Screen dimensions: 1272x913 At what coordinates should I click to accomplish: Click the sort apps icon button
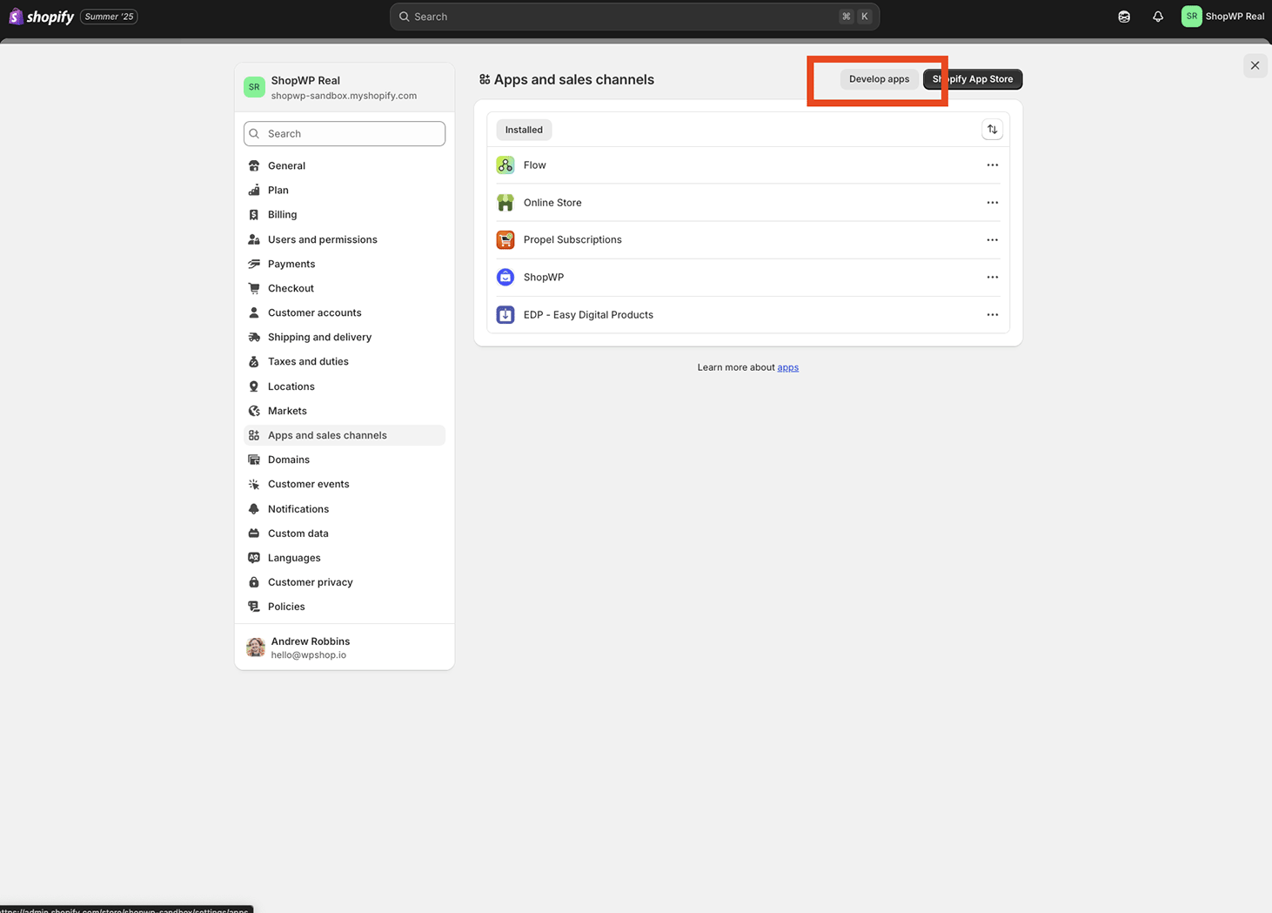click(992, 130)
